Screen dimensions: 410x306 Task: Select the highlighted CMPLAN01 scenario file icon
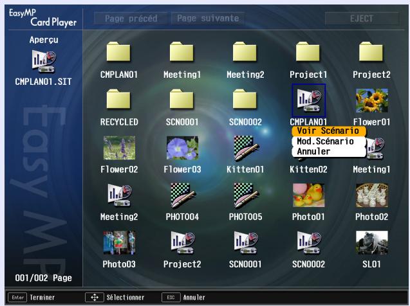pyautogui.click(x=308, y=100)
